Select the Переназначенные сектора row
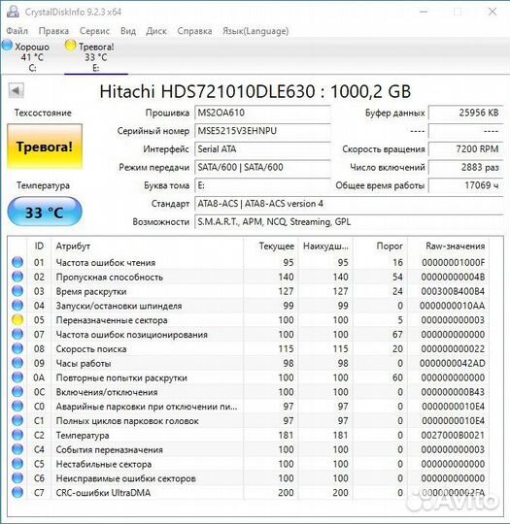510x524 pixels. 249,320
